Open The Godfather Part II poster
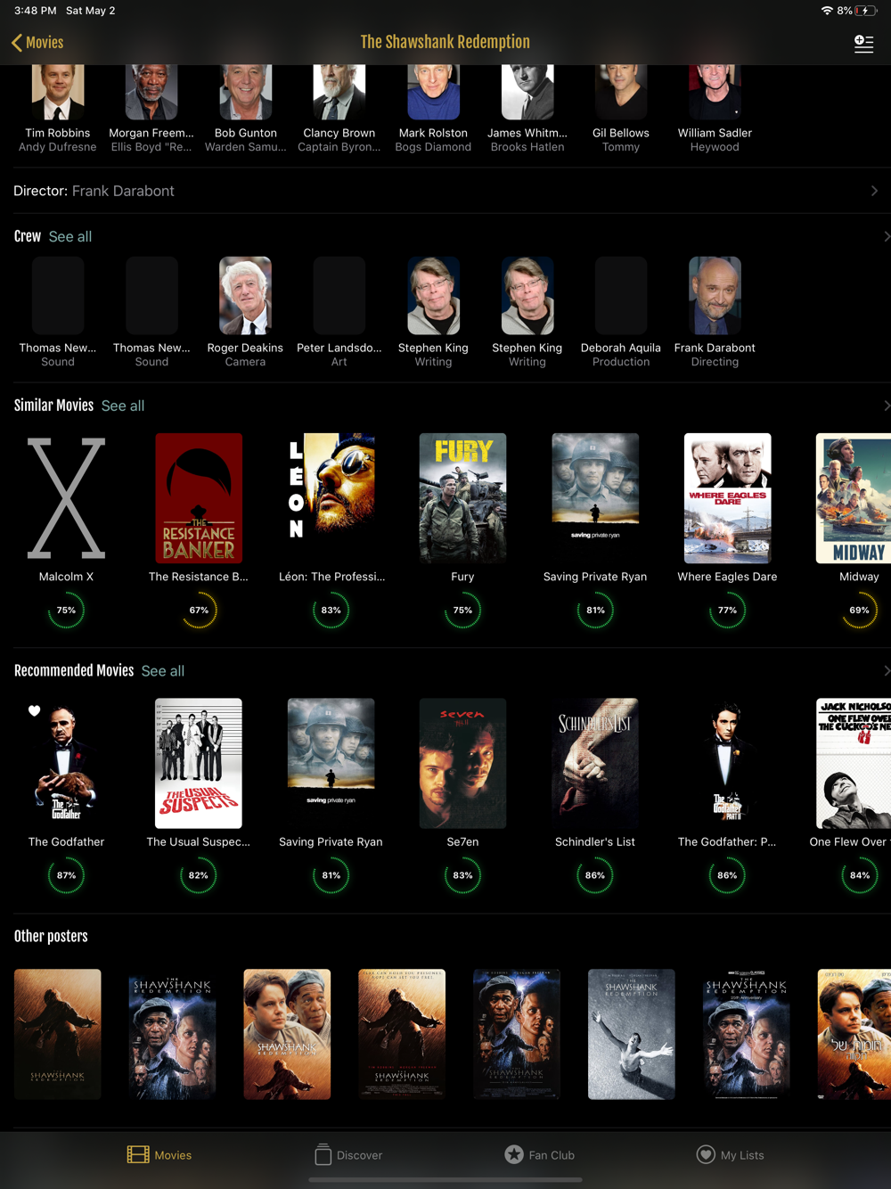Image resolution: width=891 pixels, height=1189 pixels. coord(727,763)
